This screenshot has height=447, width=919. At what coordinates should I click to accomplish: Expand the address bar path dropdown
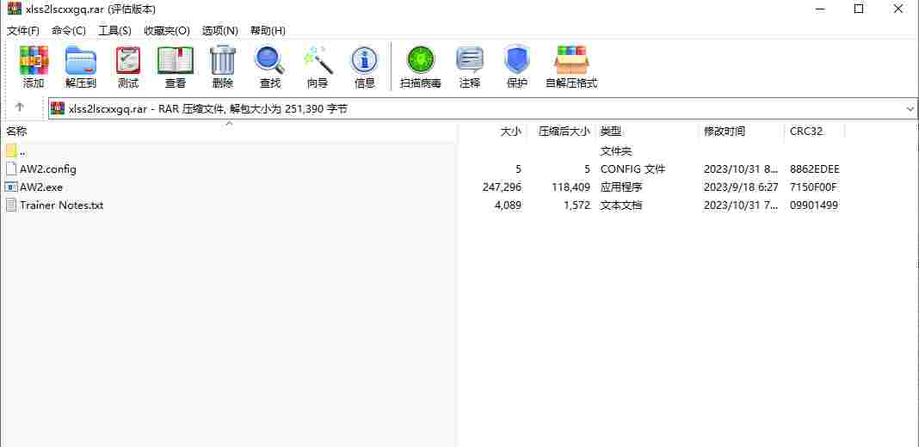click(910, 108)
